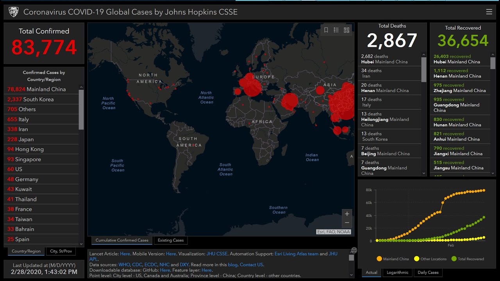Click 34 deaths Iran entry
Screen dimensions: 500x281
coord(389,73)
